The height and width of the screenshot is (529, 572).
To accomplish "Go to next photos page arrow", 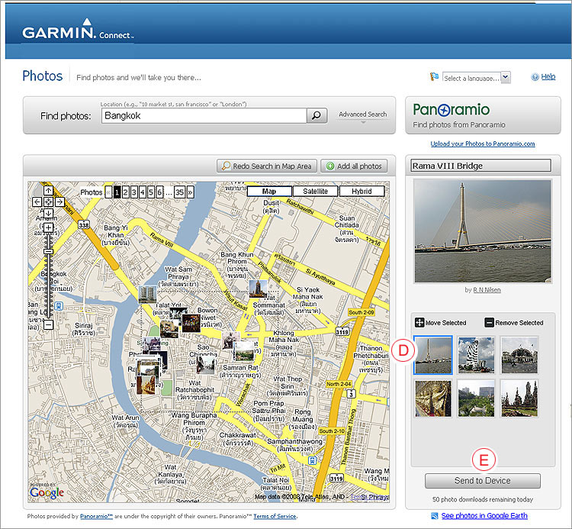I will tap(190, 192).
